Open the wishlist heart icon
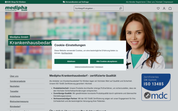Screen dimensions: 178x111 click(x=158, y=8)
